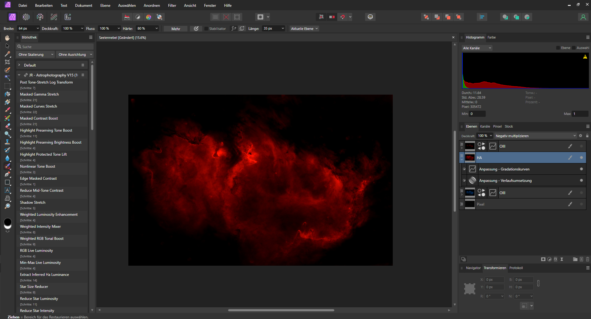Screen dimensions: 591x319
Task: Apply Auto Levels from the toolbar
Action: pyautogui.click(x=127, y=17)
